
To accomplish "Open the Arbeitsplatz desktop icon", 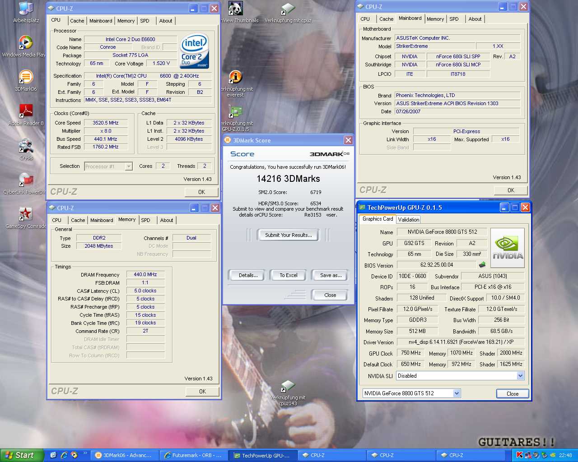I will [26, 12].
